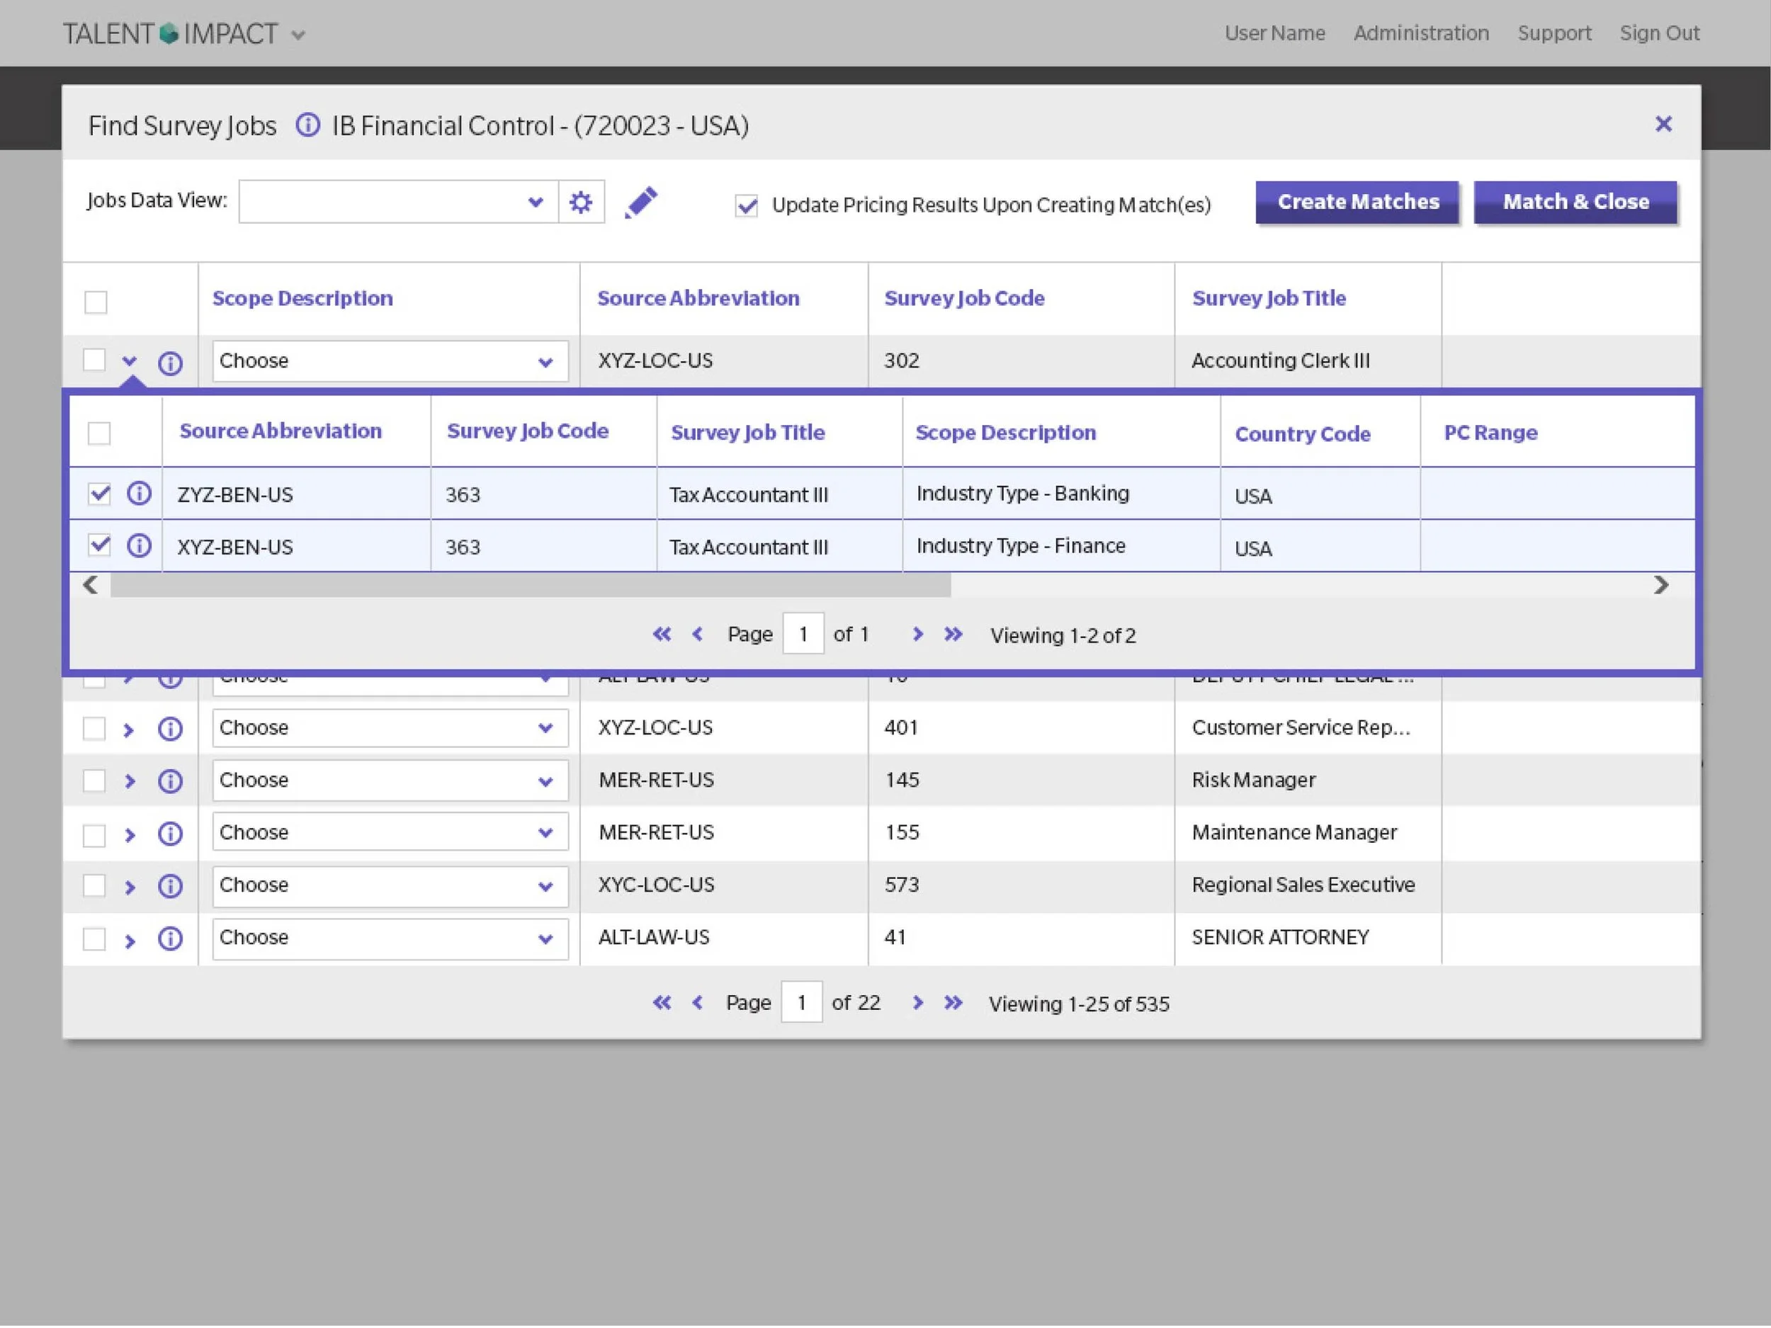
Task: Show info for XYZ-BEN-US row
Action: click(140, 546)
